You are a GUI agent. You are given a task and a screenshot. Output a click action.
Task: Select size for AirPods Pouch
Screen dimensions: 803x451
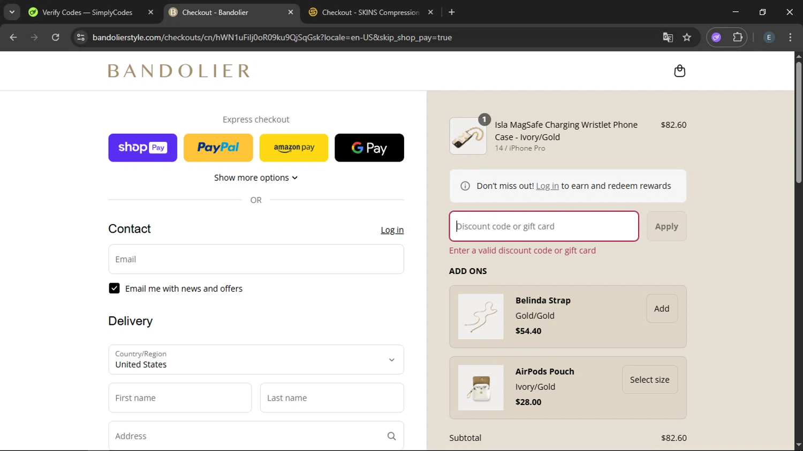pos(650,380)
